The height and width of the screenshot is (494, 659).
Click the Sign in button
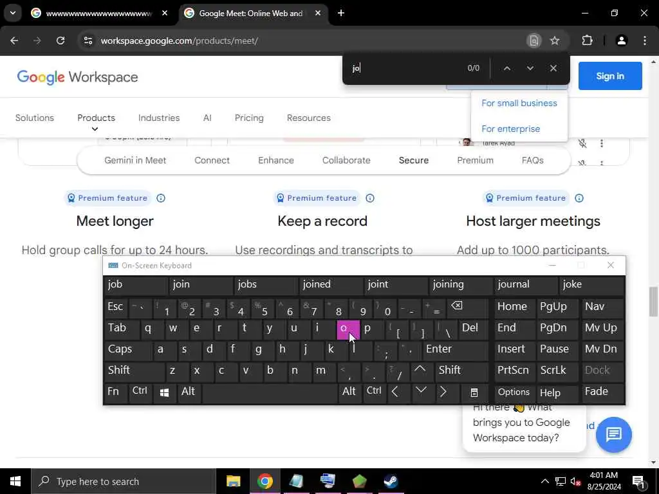click(x=610, y=76)
